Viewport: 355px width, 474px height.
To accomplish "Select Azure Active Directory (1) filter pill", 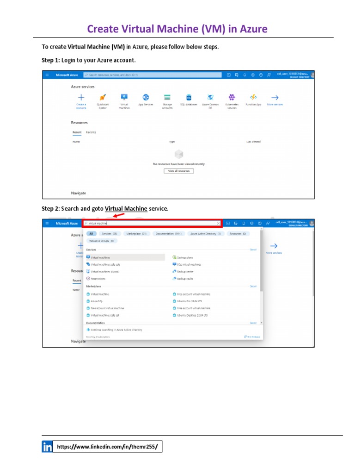I will pos(206,234).
